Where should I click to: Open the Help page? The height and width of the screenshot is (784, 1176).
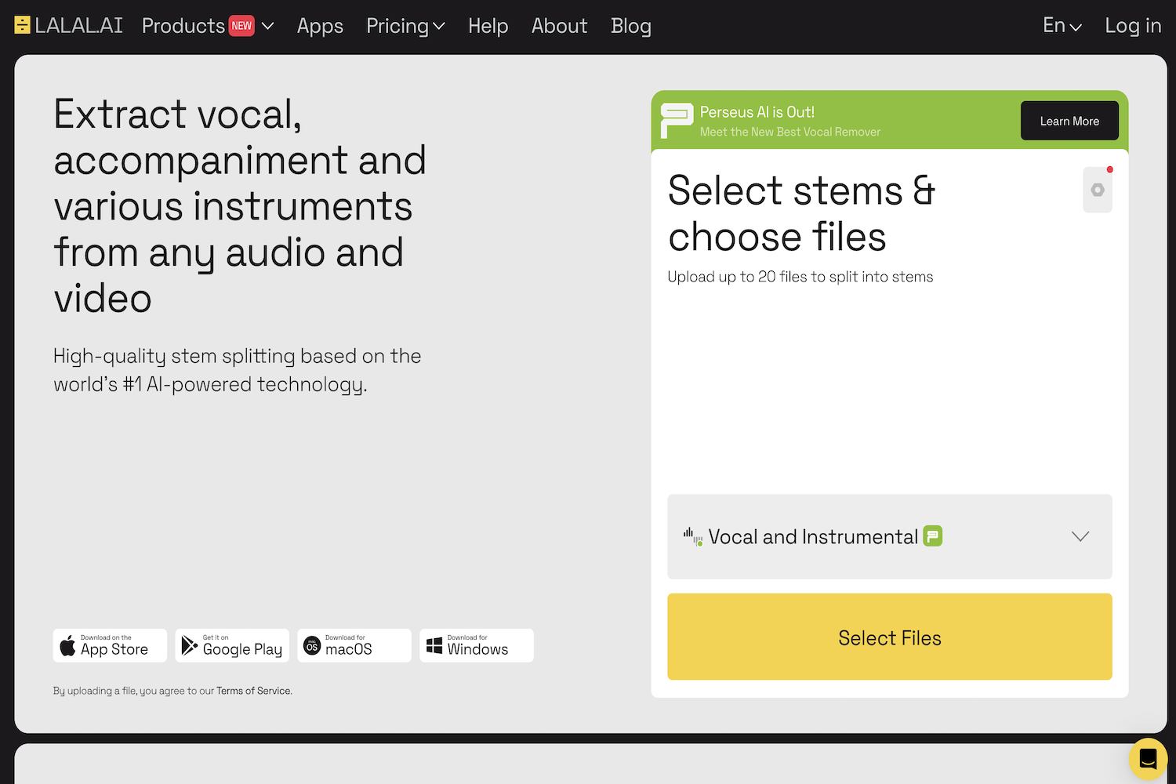(488, 26)
